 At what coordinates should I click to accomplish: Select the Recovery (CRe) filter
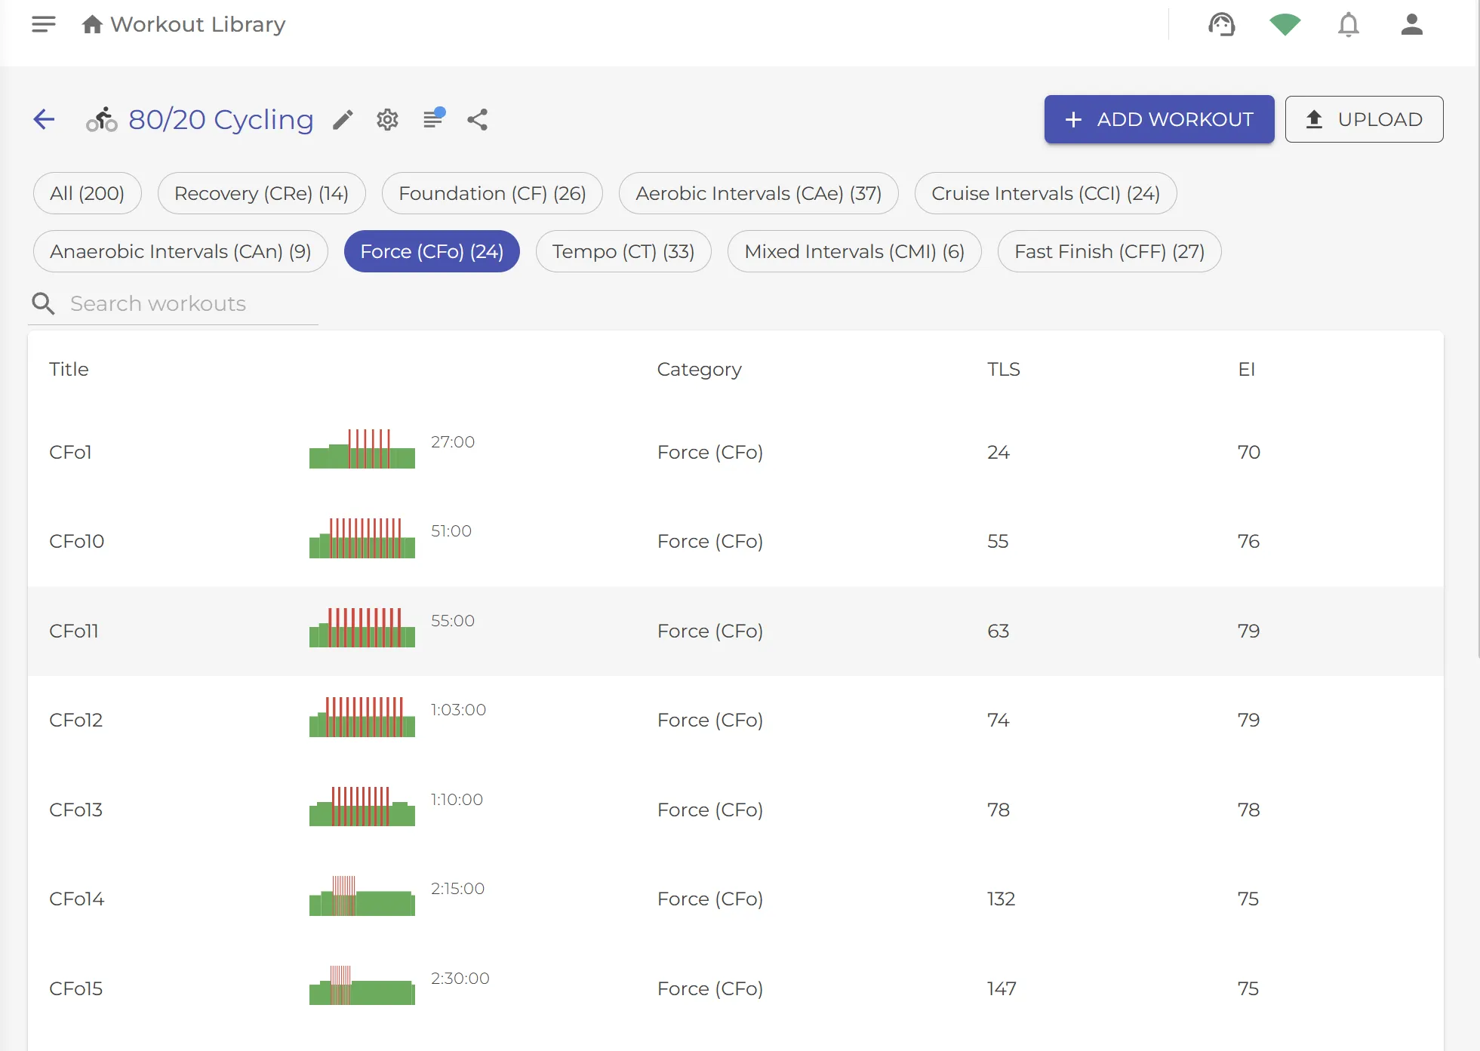(x=261, y=193)
